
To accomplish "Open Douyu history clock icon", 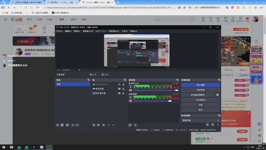I will [x=203, y=19].
